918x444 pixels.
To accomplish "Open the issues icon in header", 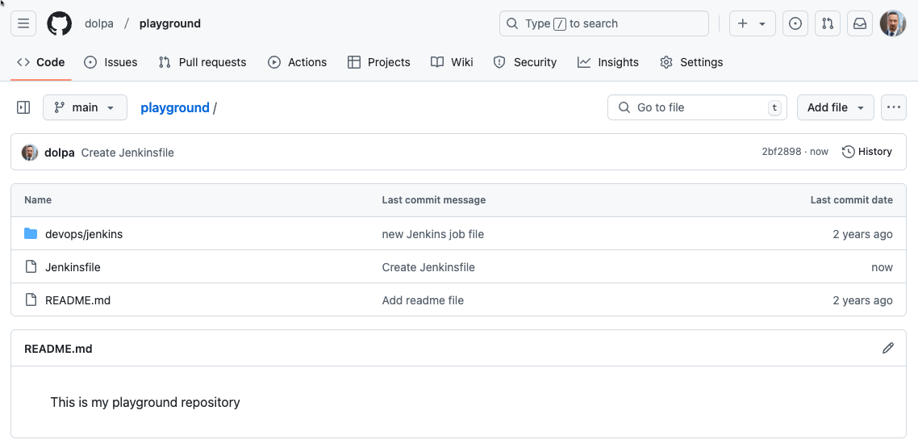I will [795, 23].
